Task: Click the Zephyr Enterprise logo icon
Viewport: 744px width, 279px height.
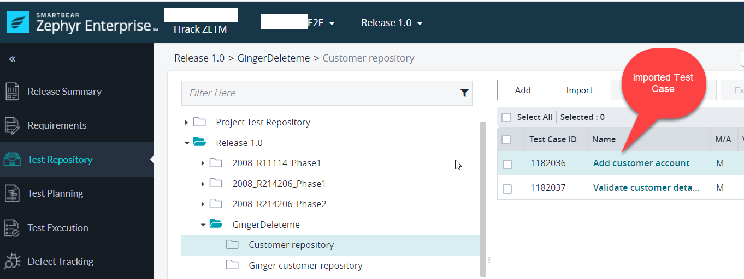Action: 18,22
